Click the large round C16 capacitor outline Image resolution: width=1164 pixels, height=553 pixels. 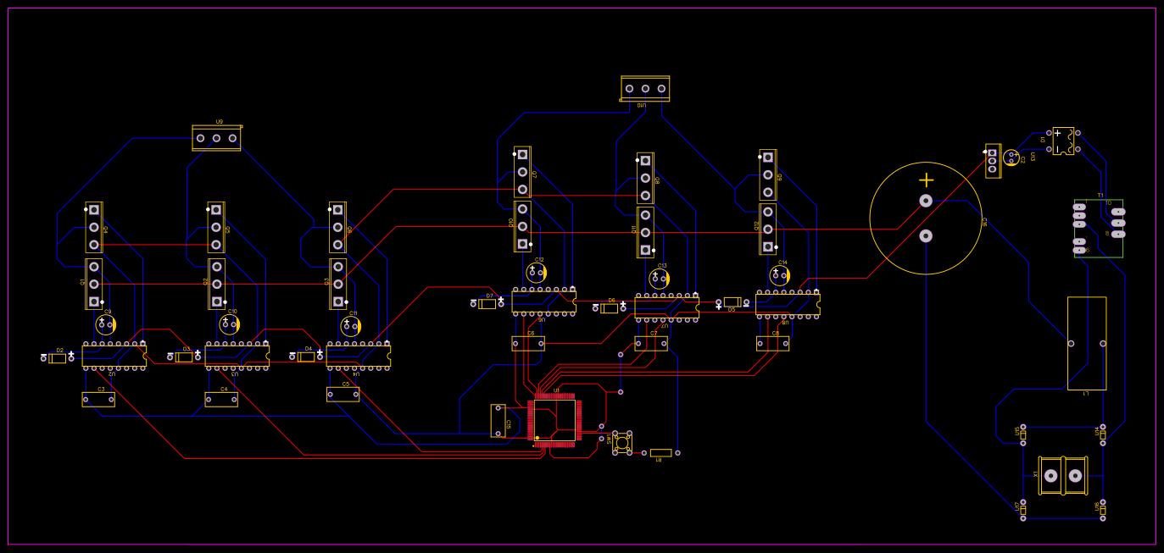[x=926, y=218]
